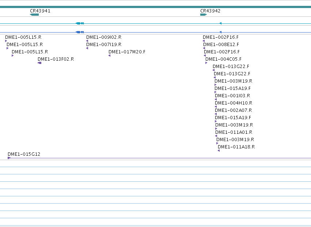Click the thick teal bar at top
This screenshot has height=227, width=311.
[156, 7]
